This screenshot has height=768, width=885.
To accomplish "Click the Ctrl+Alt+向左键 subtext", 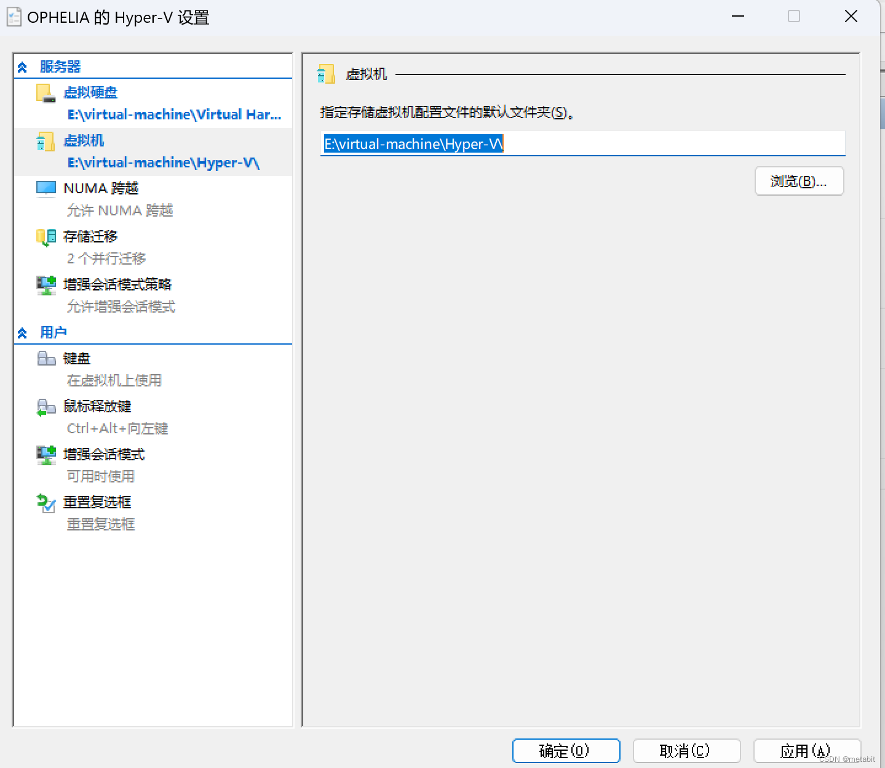I will coord(117,428).
